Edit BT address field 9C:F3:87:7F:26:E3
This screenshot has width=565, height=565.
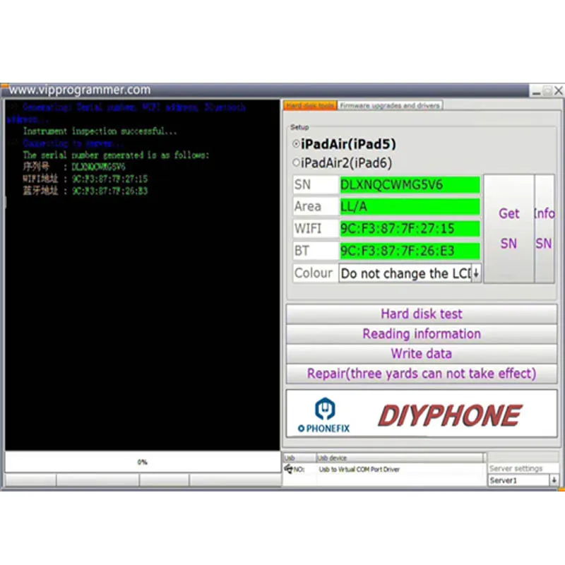(x=410, y=251)
